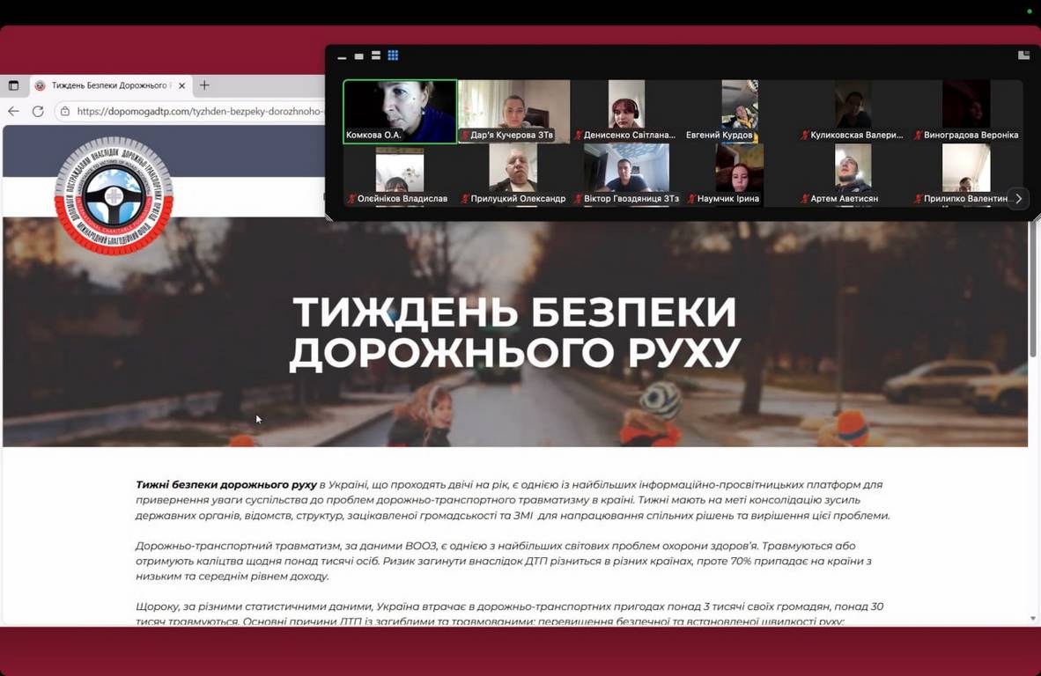Hide video thumbnails with the minimize-bar icon

(342, 57)
